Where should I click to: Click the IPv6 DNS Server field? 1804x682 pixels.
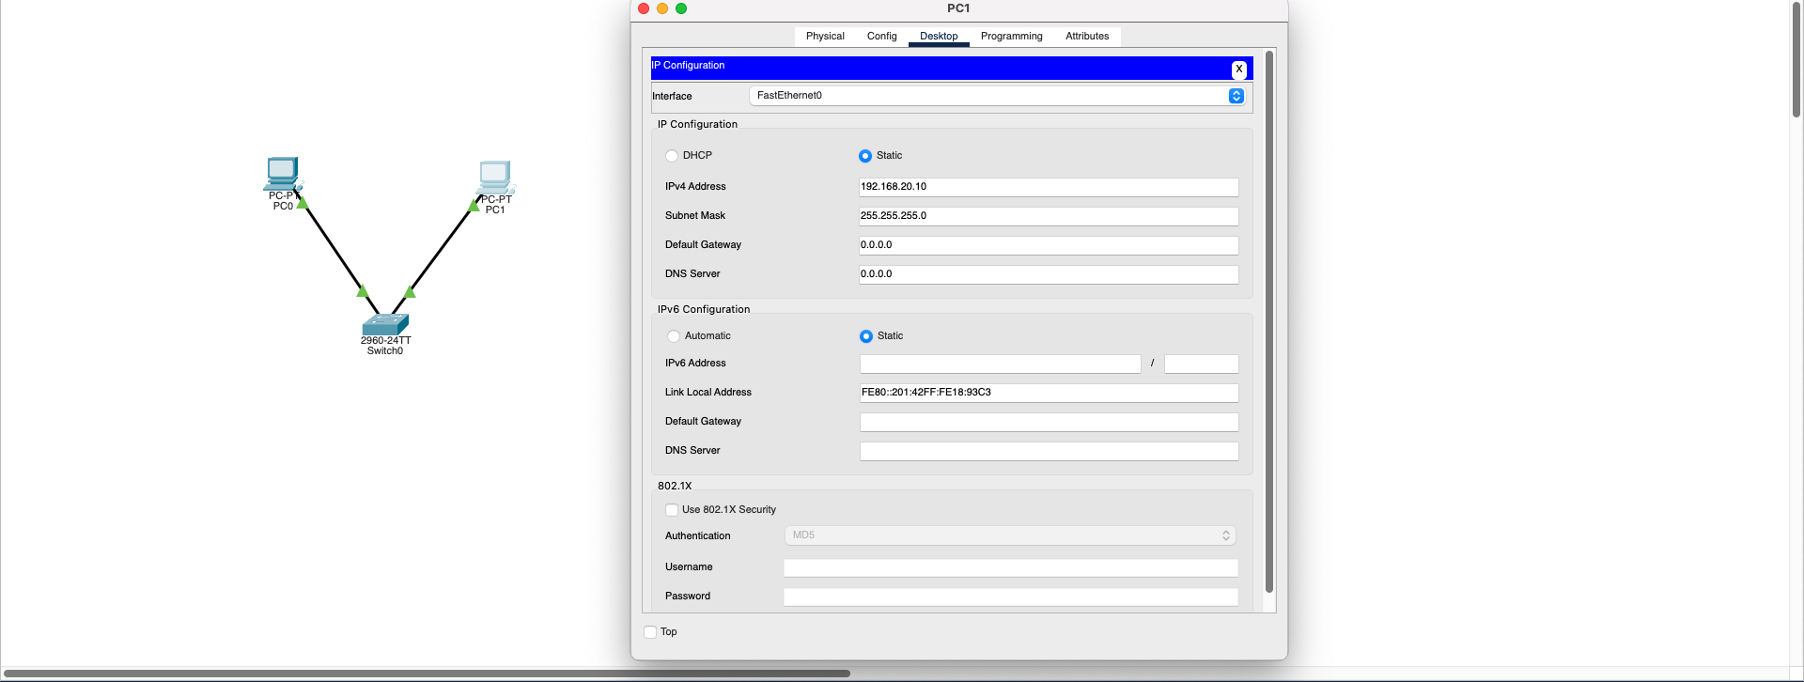tap(1050, 451)
